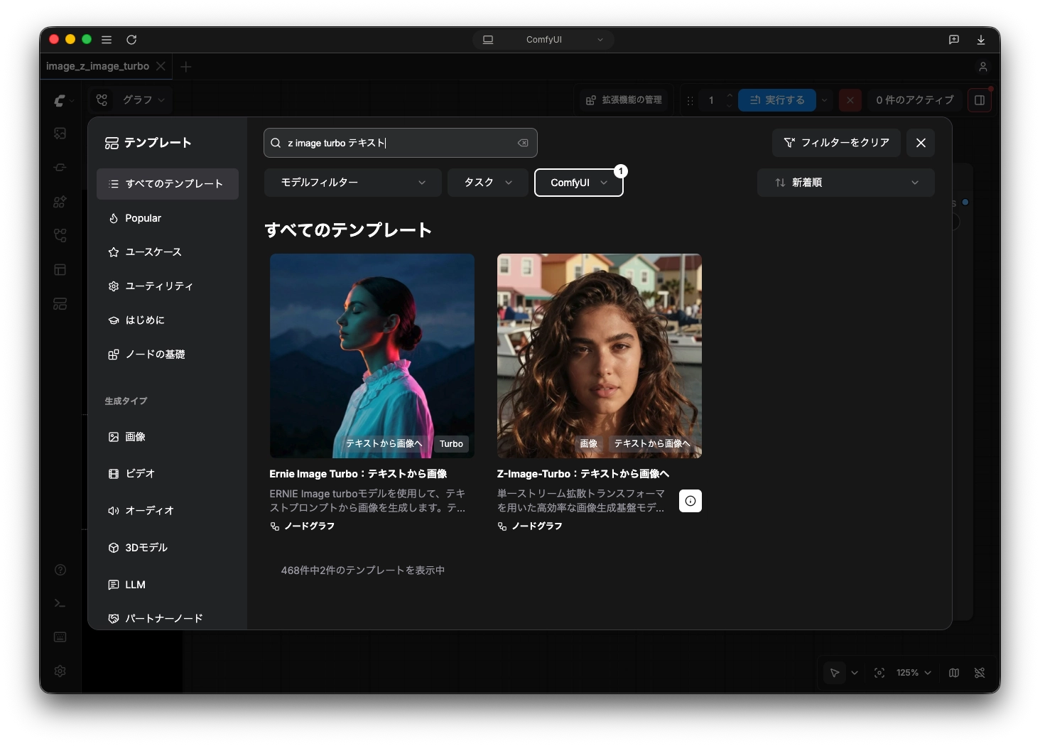
Task: Click the fit view icon
Action: coord(879,673)
